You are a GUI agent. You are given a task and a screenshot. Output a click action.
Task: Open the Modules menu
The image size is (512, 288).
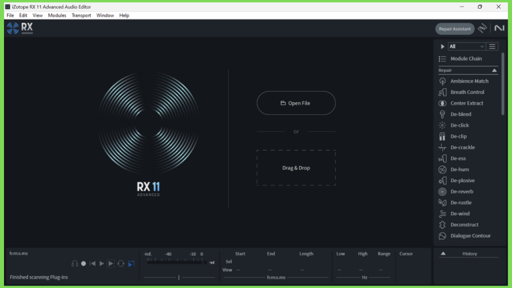coord(57,15)
